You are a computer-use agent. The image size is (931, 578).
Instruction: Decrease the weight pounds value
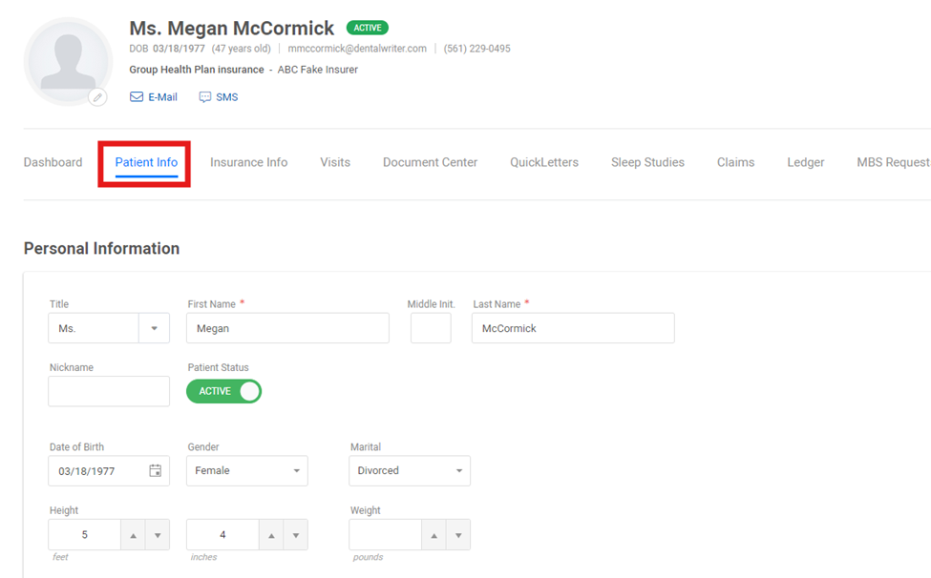(x=458, y=535)
